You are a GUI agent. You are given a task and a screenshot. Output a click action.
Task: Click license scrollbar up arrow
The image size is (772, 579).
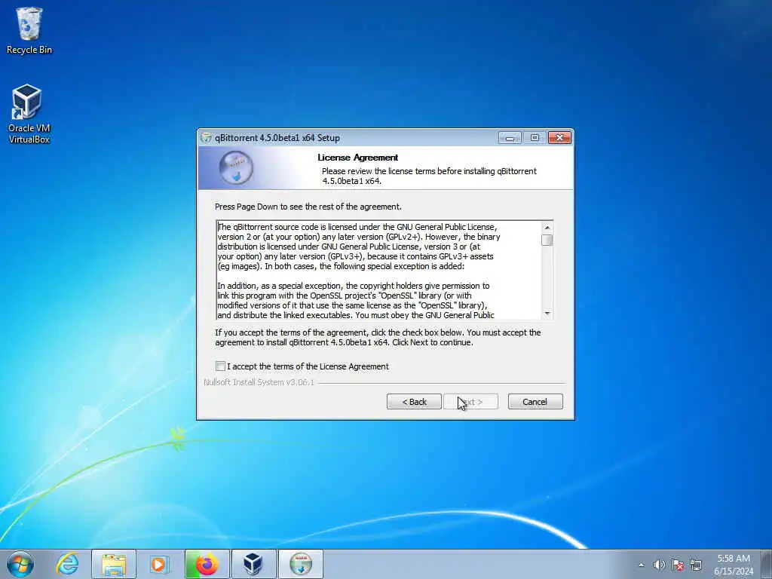pos(547,228)
